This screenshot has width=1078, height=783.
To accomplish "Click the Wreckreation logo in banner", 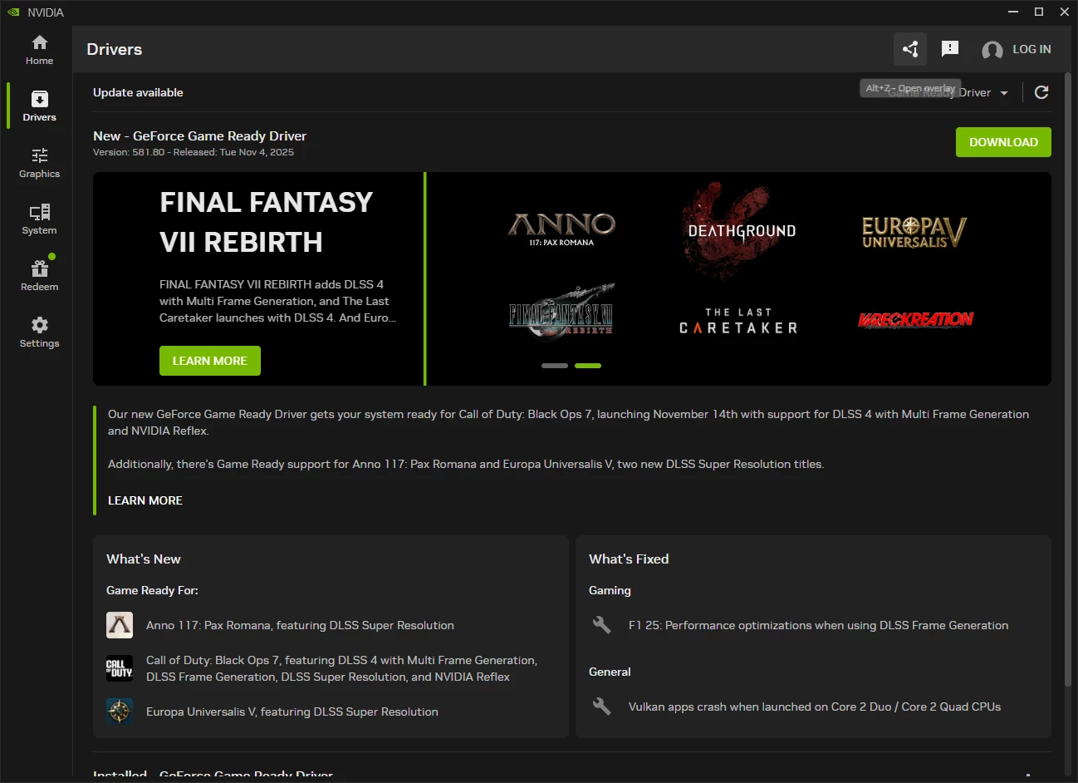I will [x=915, y=320].
